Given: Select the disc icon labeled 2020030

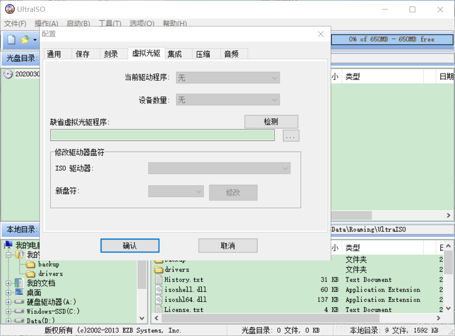Looking at the screenshot, I should pos(8,74).
